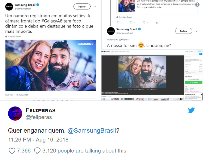The height and width of the screenshot is (158, 203).
Task: Open the info icon on embedded tweet
Action: coord(198,4)
